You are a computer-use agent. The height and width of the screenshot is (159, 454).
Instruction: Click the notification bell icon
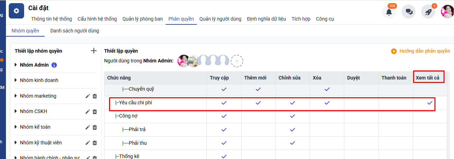click(x=389, y=12)
